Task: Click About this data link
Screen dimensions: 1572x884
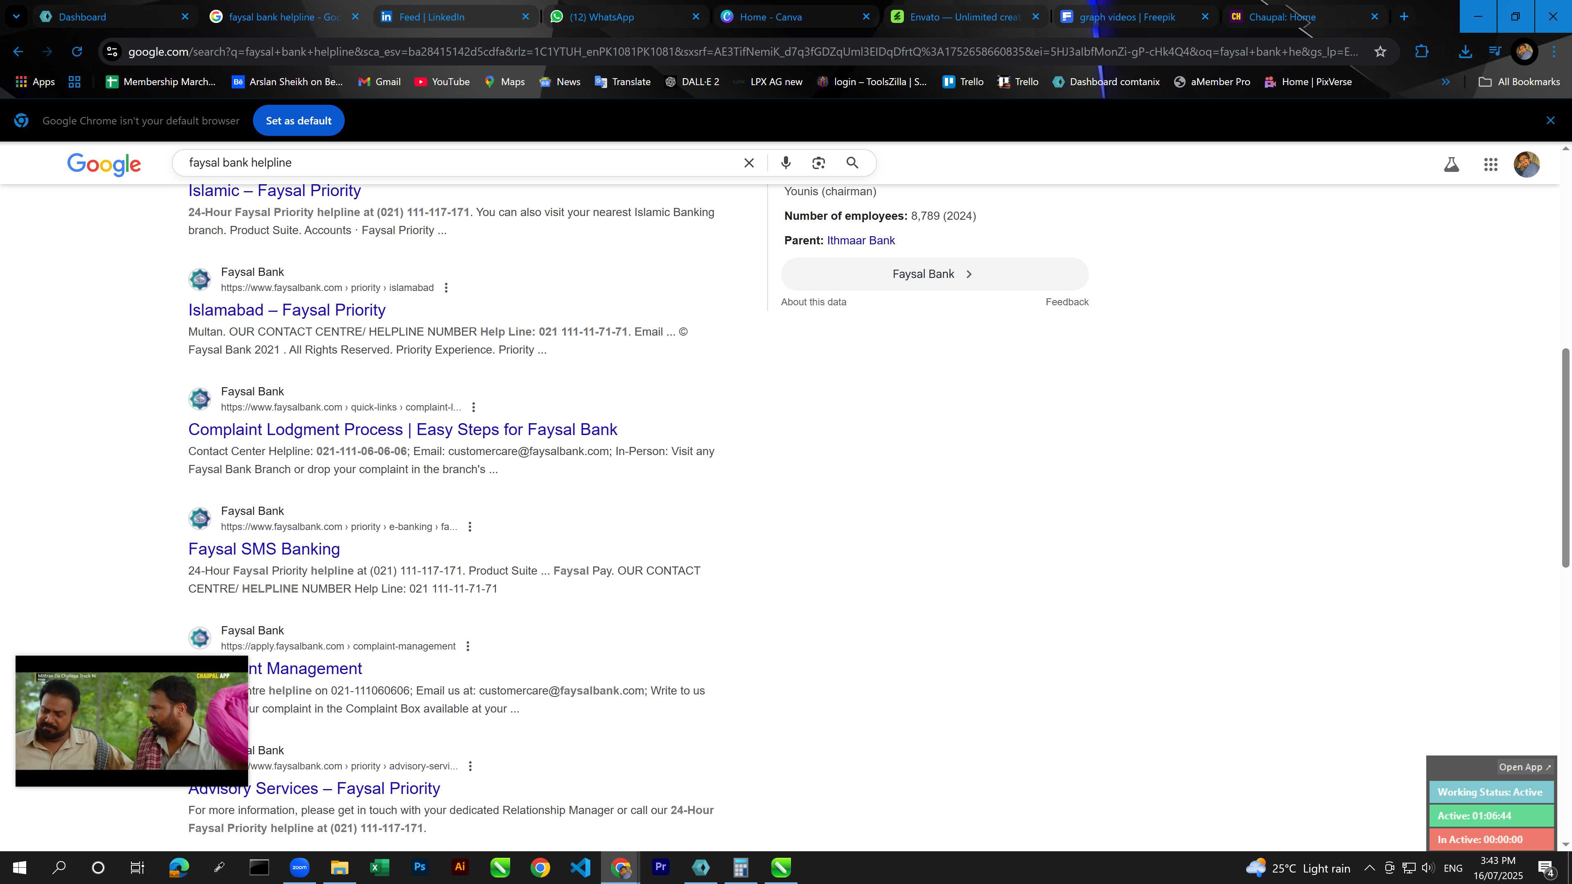Action: pos(813,302)
